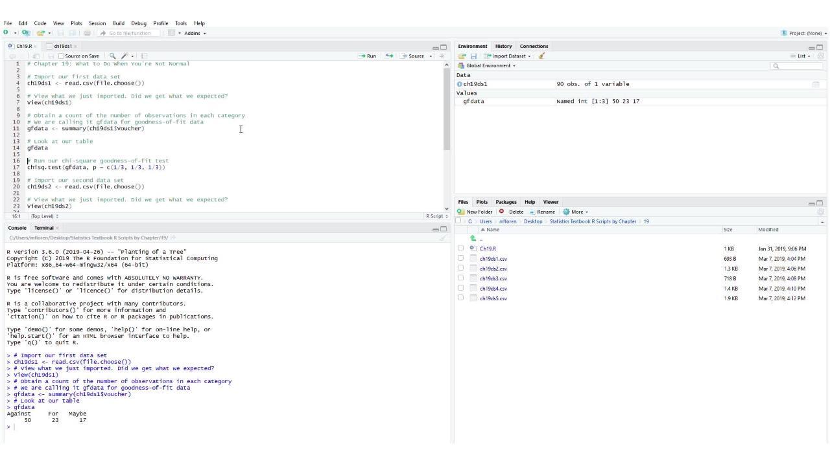830x466 pixels.
Task: Expand the Global Environment dropdown
Action: click(490, 66)
